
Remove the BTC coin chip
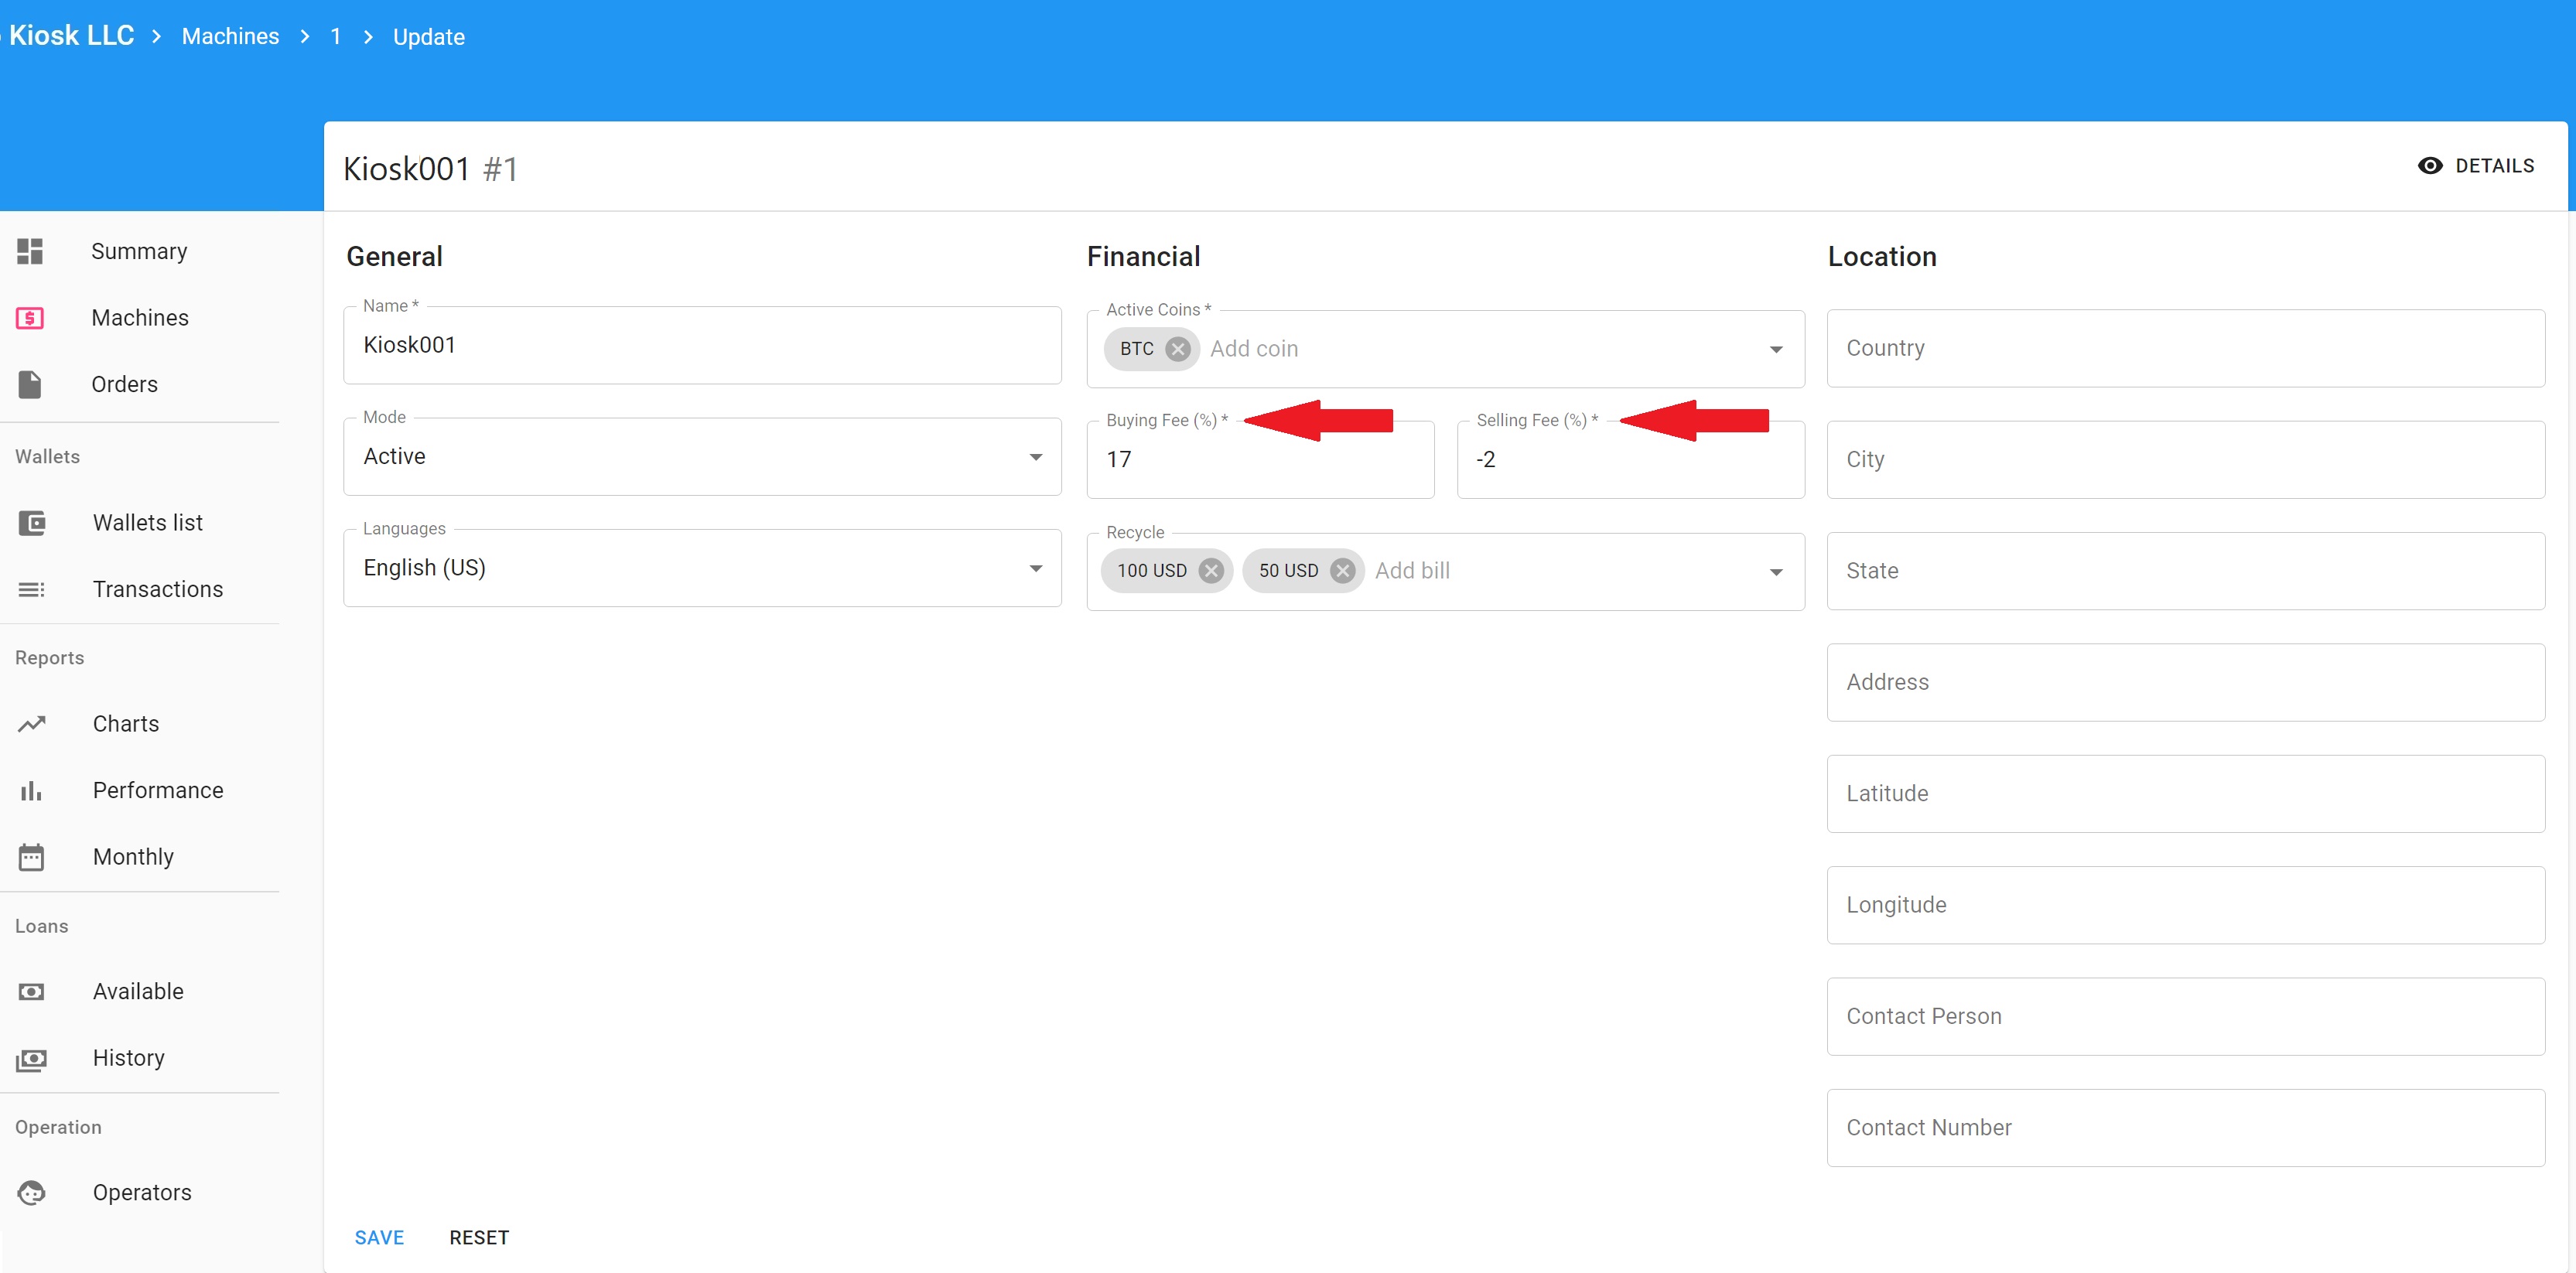1178,349
